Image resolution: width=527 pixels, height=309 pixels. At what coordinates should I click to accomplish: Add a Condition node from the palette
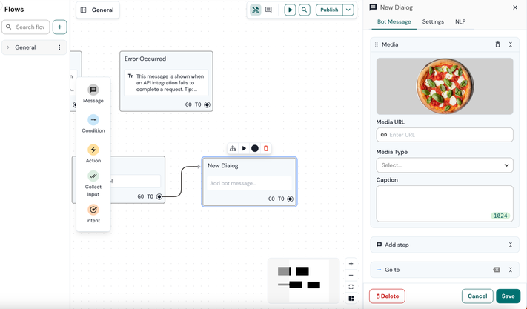pos(93,120)
